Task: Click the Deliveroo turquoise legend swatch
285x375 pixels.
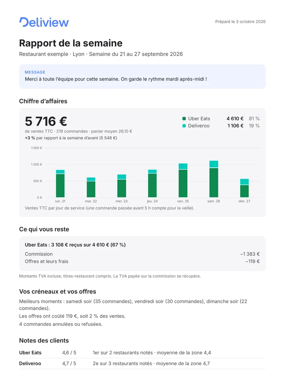Action: click(x=184, y=126)
